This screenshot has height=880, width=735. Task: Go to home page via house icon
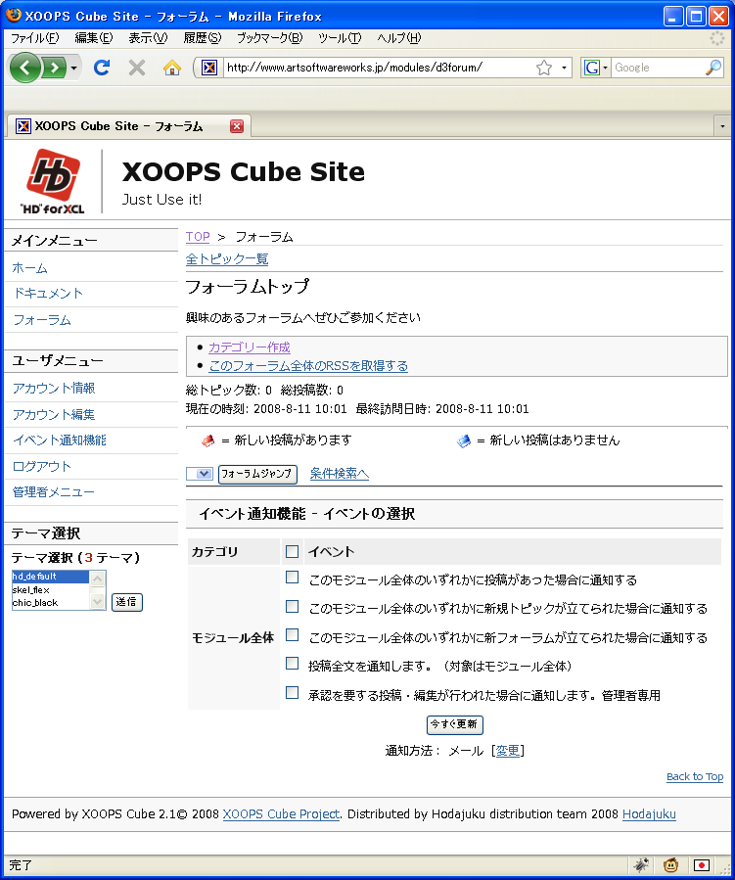[x=172, y=68]
